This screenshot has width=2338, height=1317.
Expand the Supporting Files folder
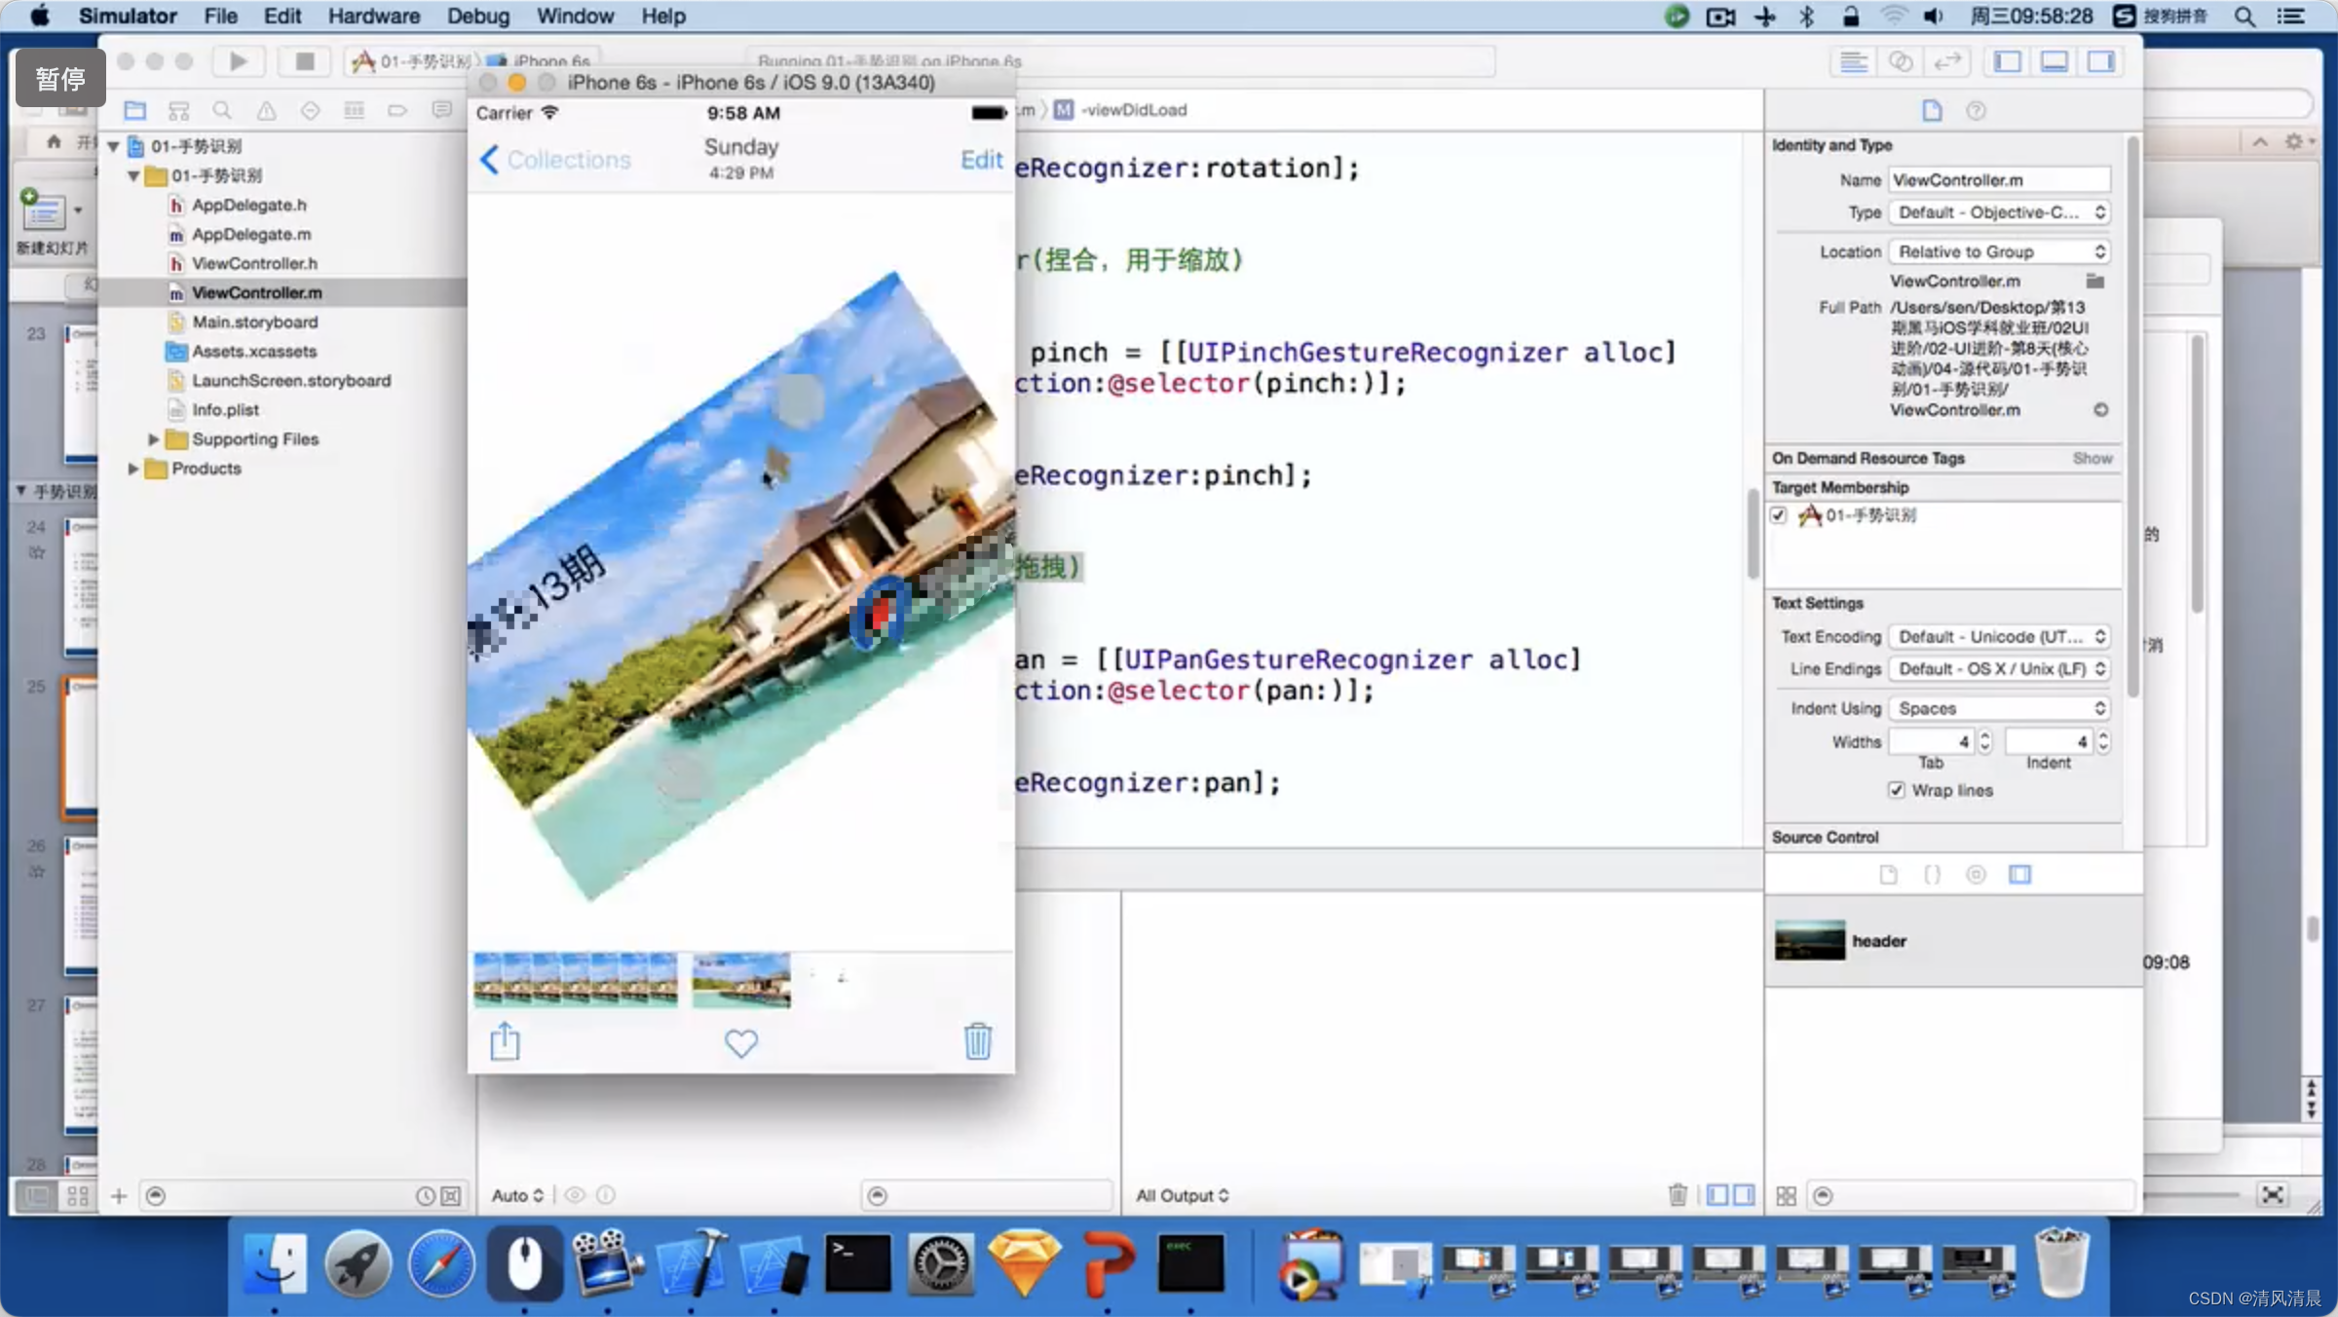tap(153, 439)
